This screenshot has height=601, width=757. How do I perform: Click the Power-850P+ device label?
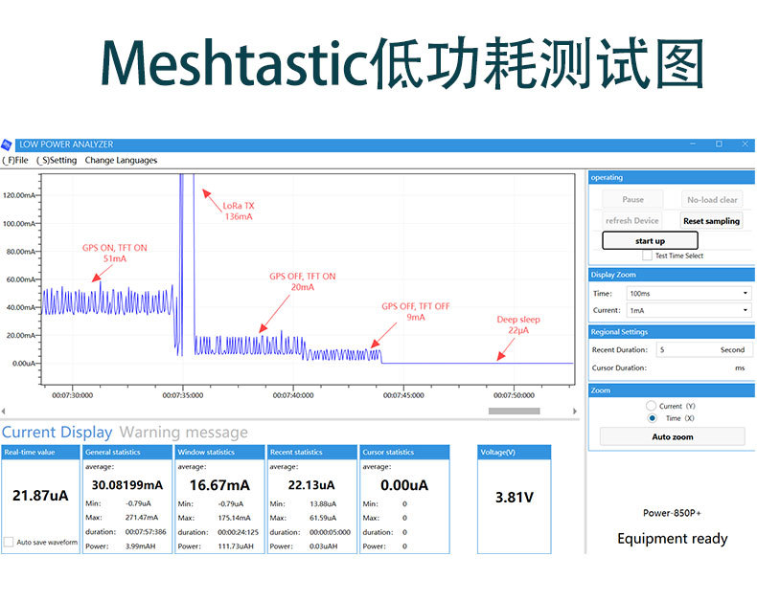click(x=672, y=513)
